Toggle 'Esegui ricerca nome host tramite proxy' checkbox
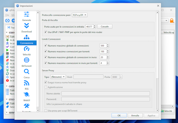Image resolution: width=178 pixels, height=123 pixels. coord(46,82)
